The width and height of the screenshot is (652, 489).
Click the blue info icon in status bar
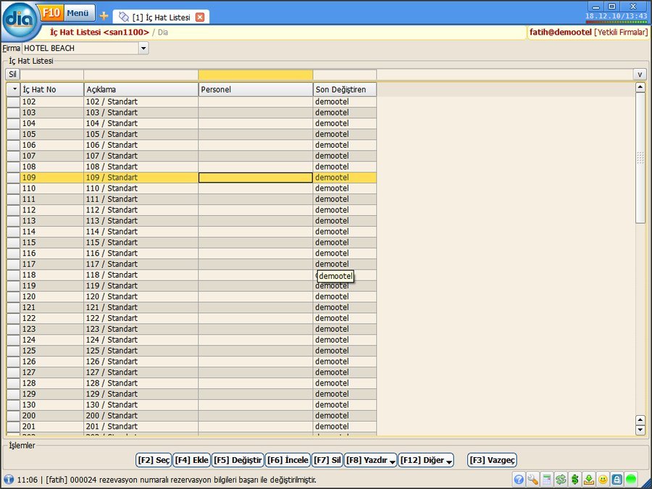click(x=9, y=480)
